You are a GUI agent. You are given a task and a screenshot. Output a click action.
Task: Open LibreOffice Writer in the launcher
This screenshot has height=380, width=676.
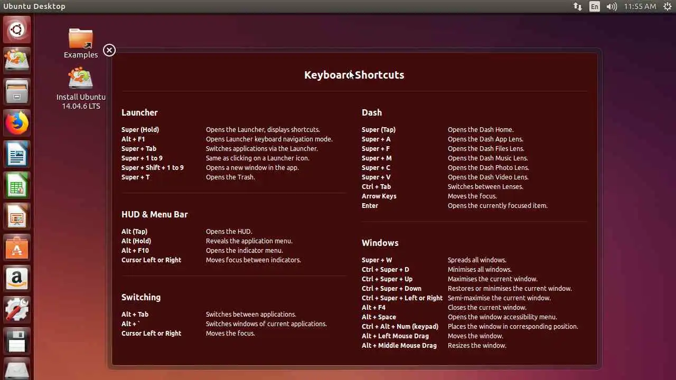17,154
